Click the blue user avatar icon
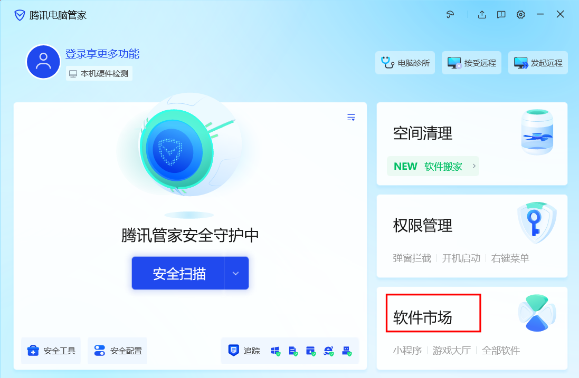The height and width of the screenshot is (378, 579). pos(43,62)
